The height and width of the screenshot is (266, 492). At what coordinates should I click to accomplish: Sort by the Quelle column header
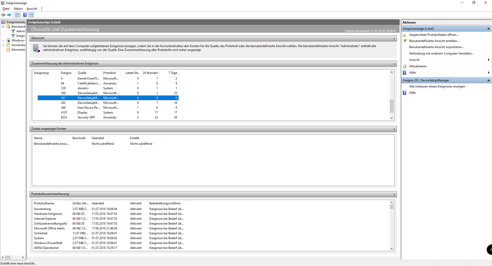[89, 73]
